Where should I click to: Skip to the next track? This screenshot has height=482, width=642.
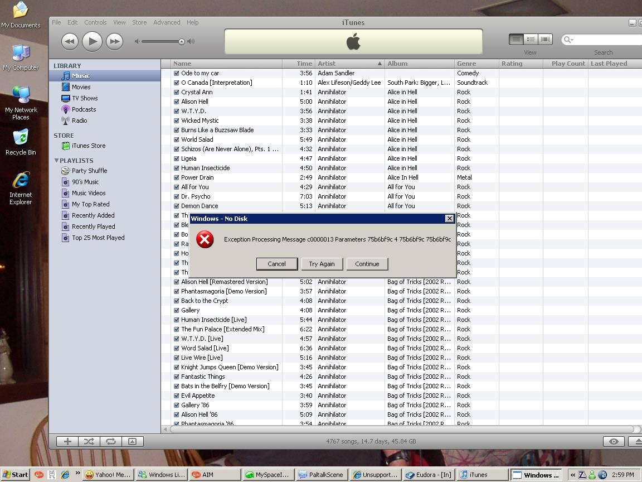[114, 41]
